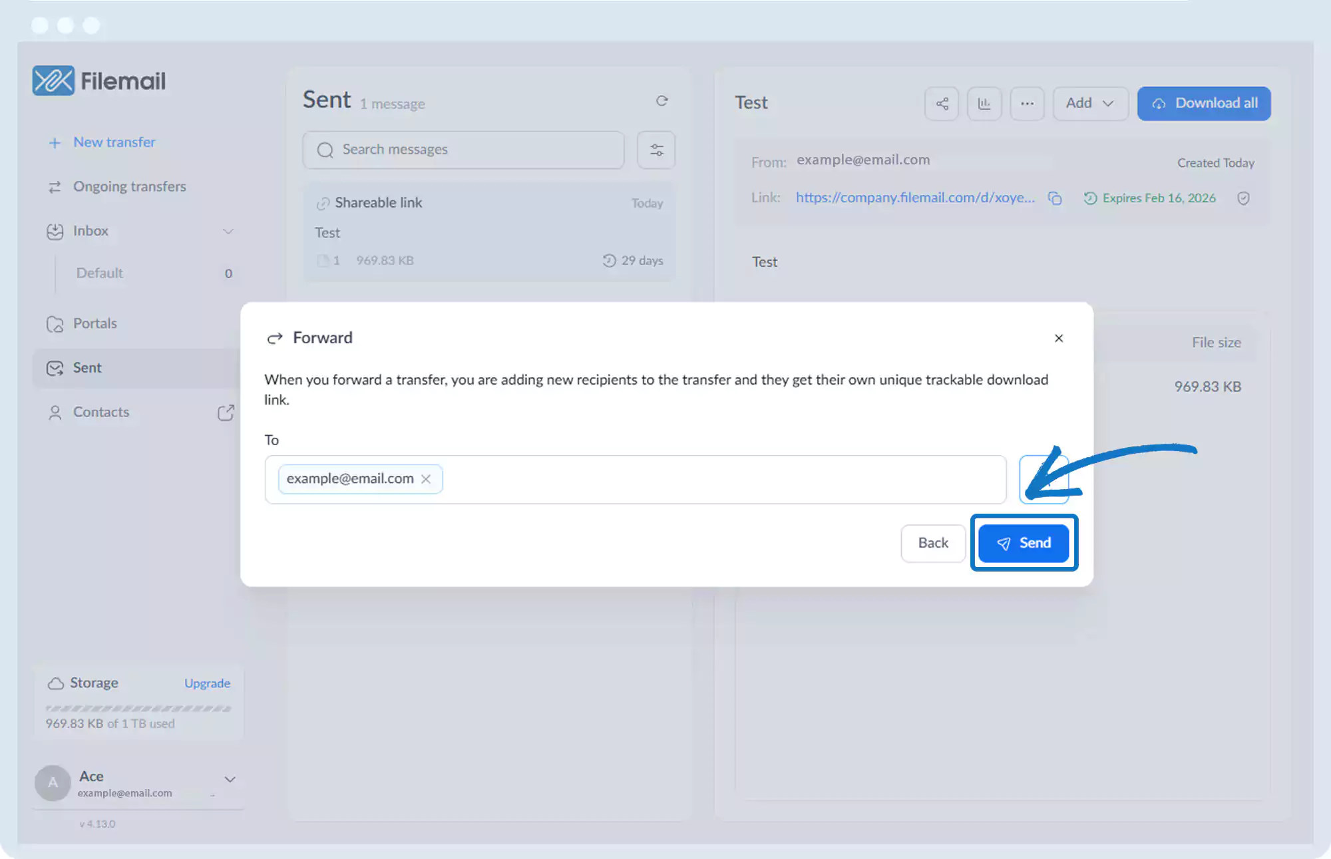
Task: Go to Ongoing transfers
Action: click(x=129, y=187)
